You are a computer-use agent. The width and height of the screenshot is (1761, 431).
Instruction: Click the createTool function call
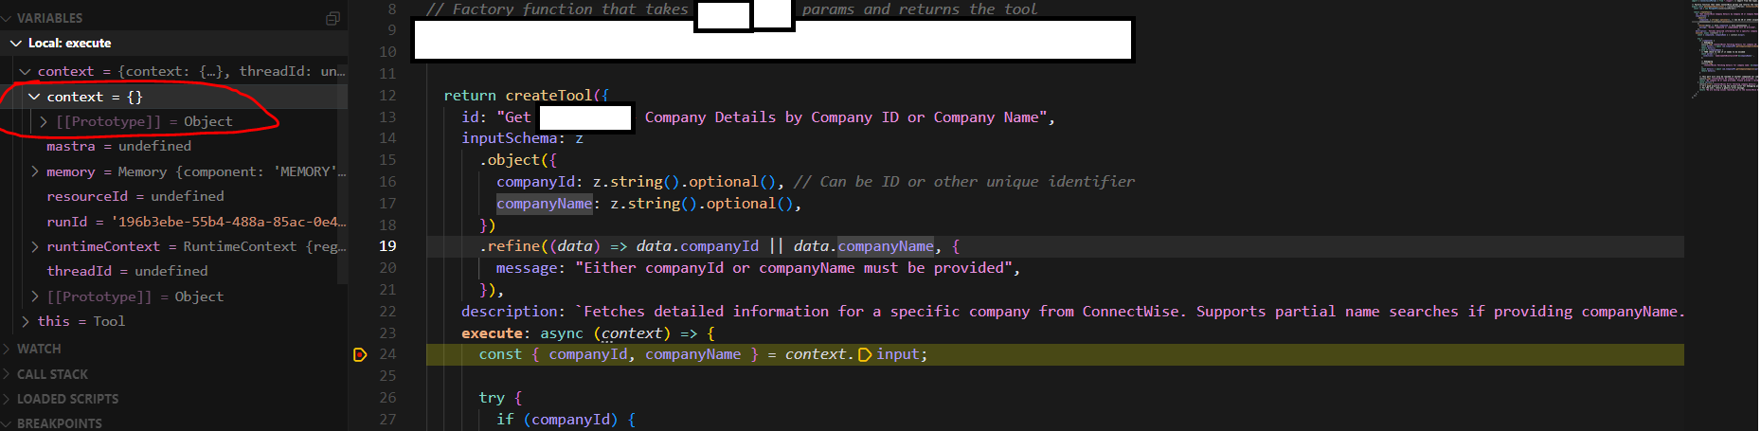548,96
